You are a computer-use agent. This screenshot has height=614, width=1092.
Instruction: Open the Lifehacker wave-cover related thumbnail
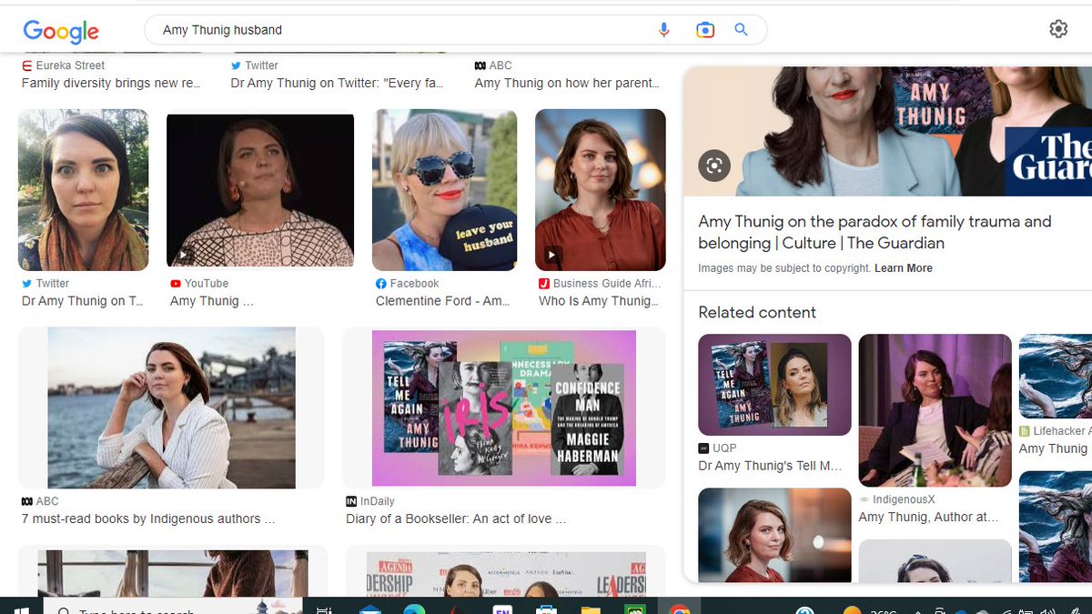pos(1056,377)
